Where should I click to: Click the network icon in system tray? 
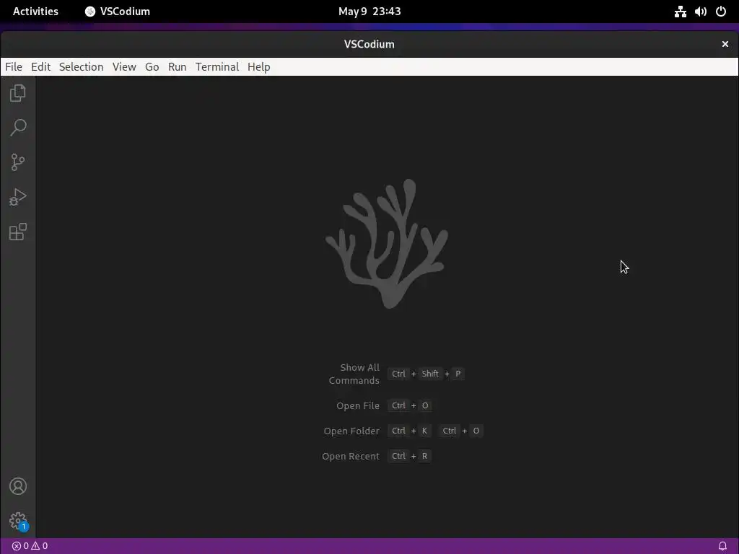click(x=680, y=12)
